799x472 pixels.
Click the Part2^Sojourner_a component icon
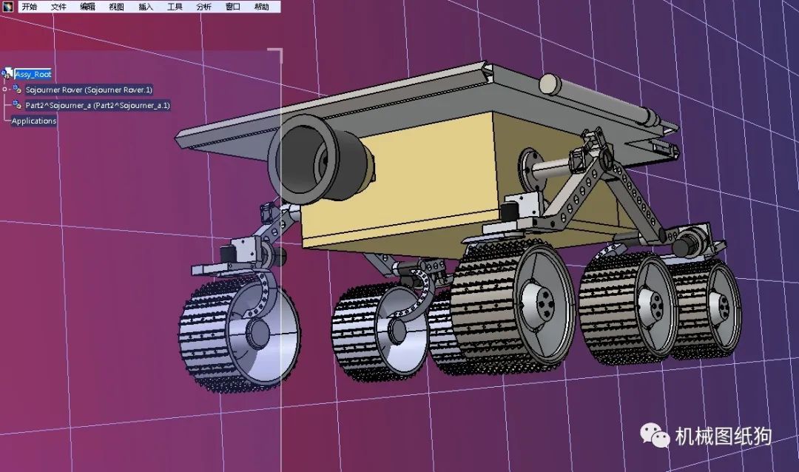[x=17, y=105]
